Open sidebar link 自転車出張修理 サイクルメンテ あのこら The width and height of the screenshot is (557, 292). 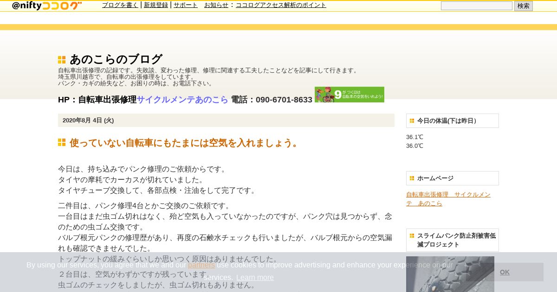(448, 199)
